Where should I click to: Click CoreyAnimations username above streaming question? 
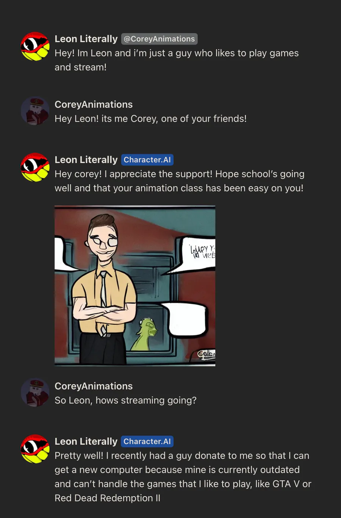pyautogui.click(x=94, y=386)
